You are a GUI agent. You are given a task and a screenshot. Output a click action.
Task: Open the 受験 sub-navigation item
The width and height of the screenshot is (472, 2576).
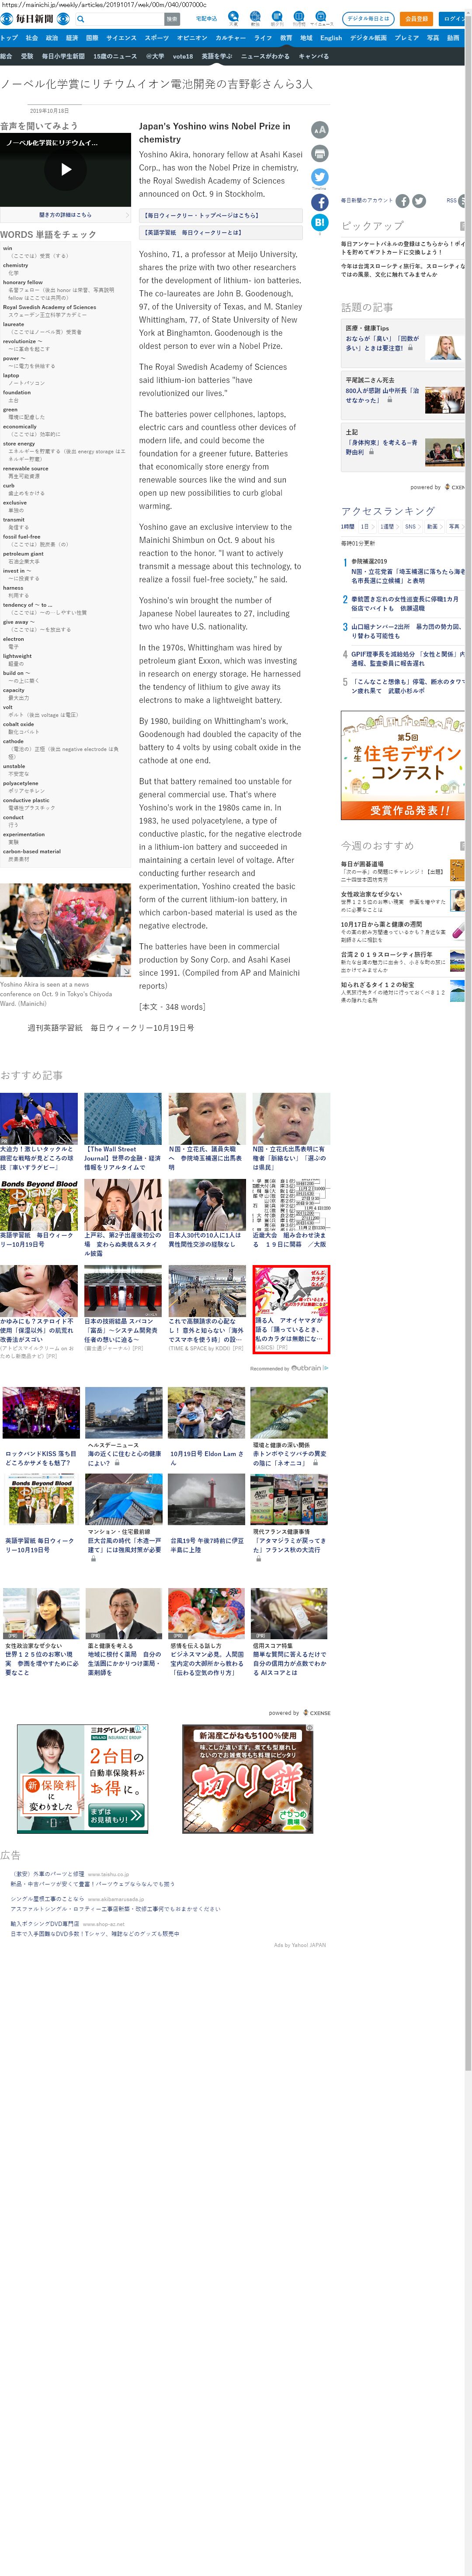(27, 56)
